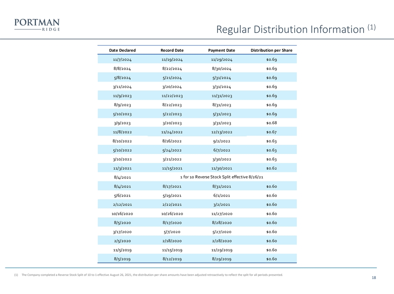Image resolution: width=394 pixels, height=294 pixels.
Task: Click the Payment Date column header
Action: click(222, 50)
